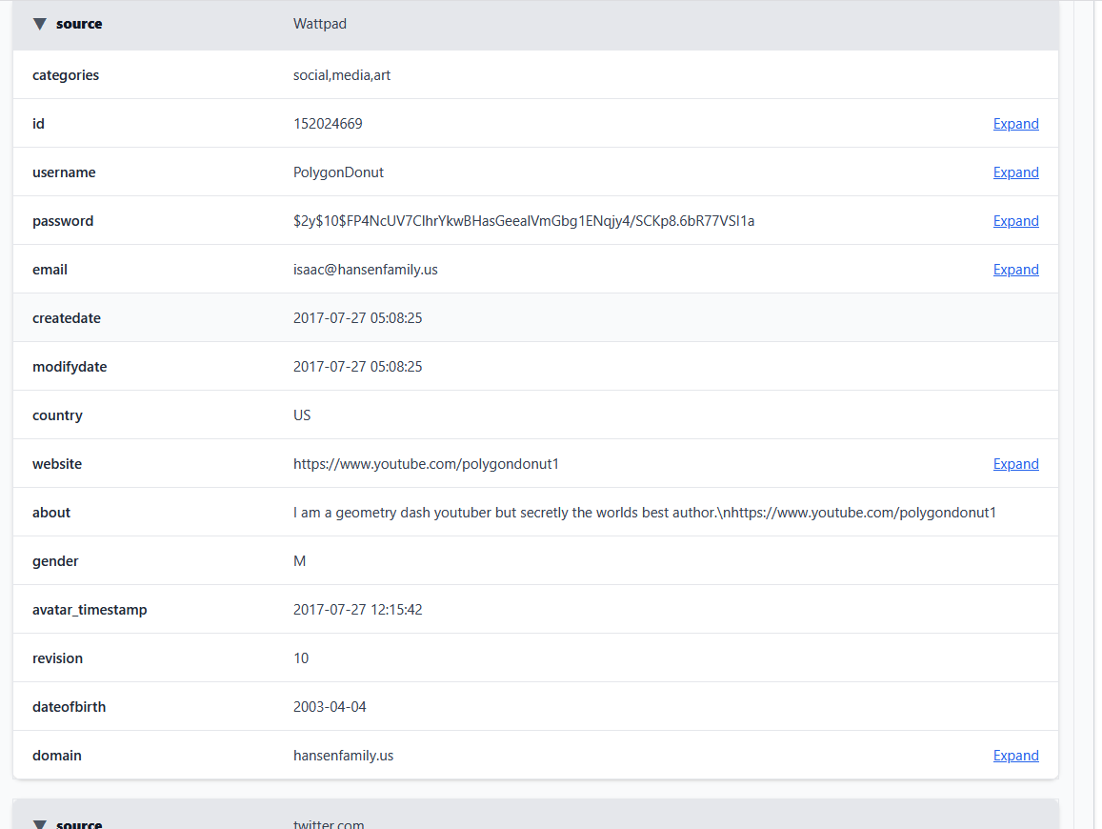The image size is (1102, 829).
Task: Click the modifydate timestamp value
Action: pos(357,367)
